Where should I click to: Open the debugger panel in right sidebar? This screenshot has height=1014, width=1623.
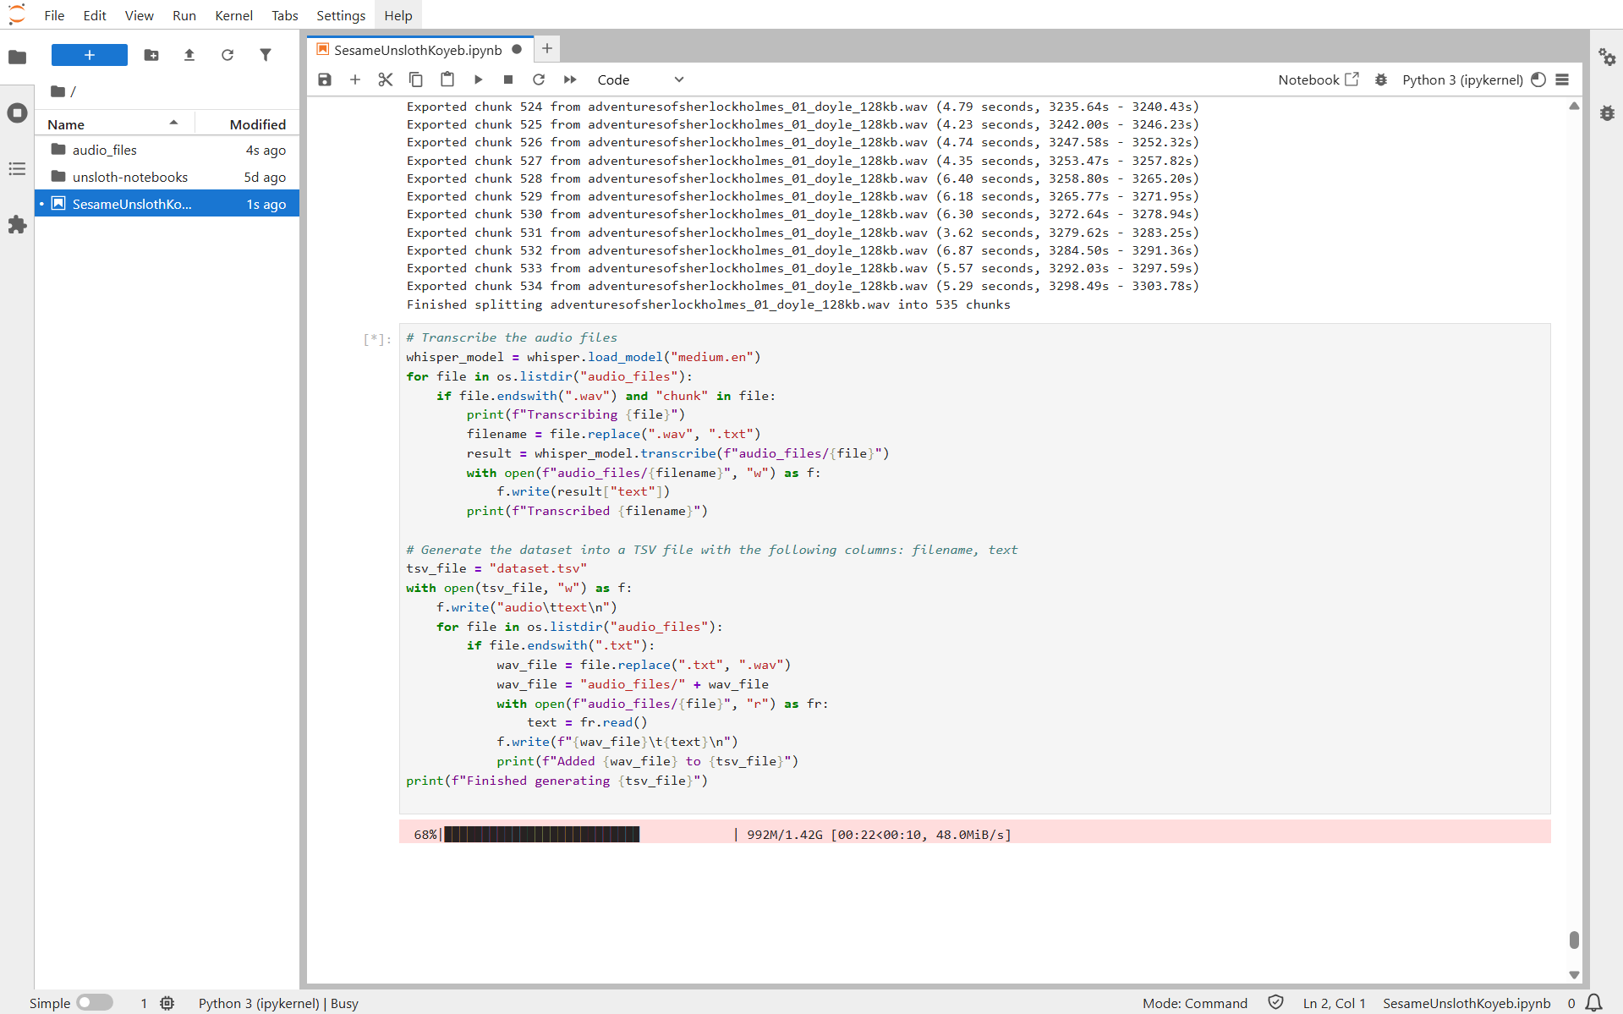(1607, 113)
